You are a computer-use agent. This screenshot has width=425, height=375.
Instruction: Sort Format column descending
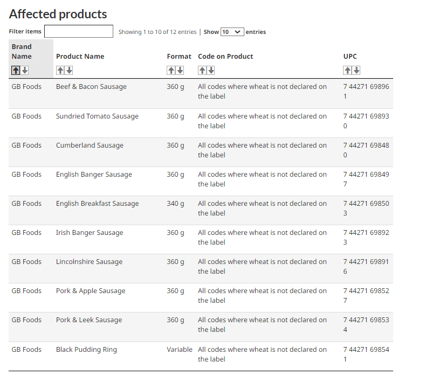point(180,70)
